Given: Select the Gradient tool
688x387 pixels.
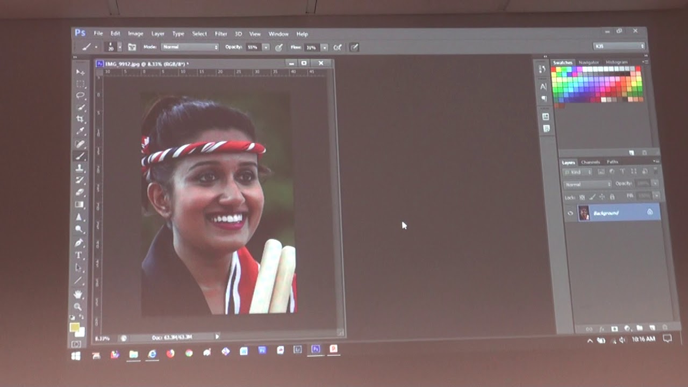Looking at the screenshot, I should click(80, 204).
